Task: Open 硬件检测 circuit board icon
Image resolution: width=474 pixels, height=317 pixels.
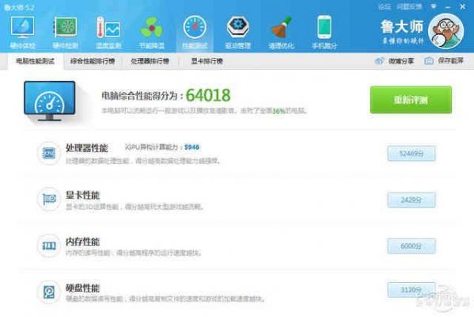Action: [x=66, y=27]
